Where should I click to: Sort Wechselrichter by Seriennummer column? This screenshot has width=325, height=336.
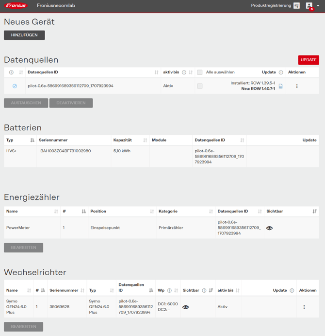[x=82, y=291]
